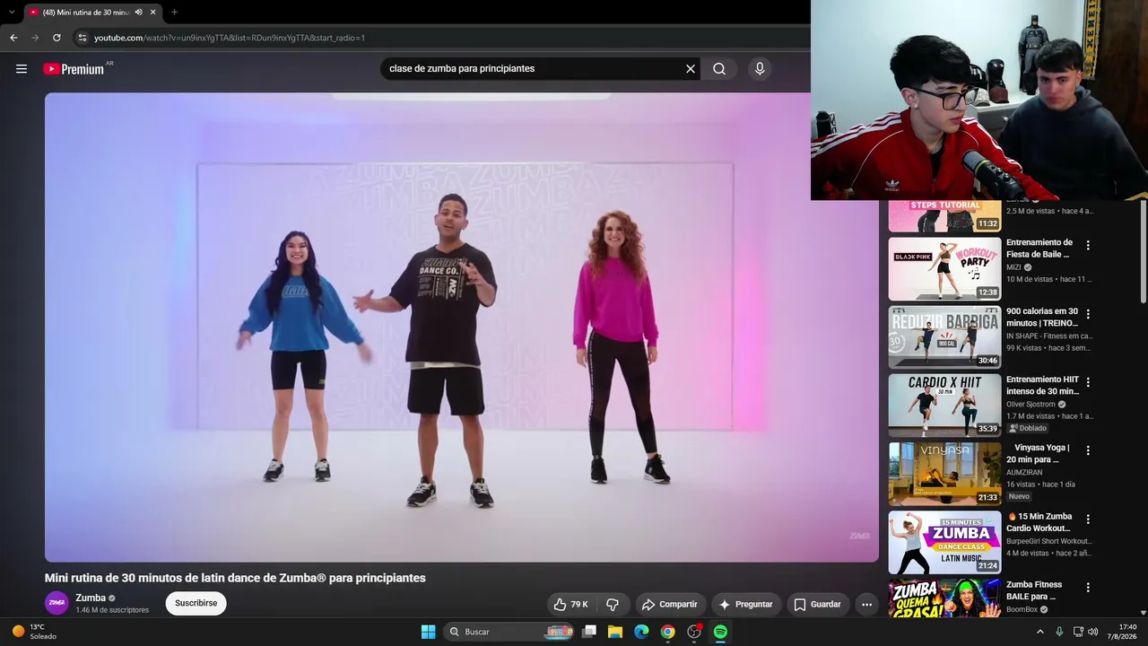Open options for Vinyasa Yoga video

point(1088,450)
